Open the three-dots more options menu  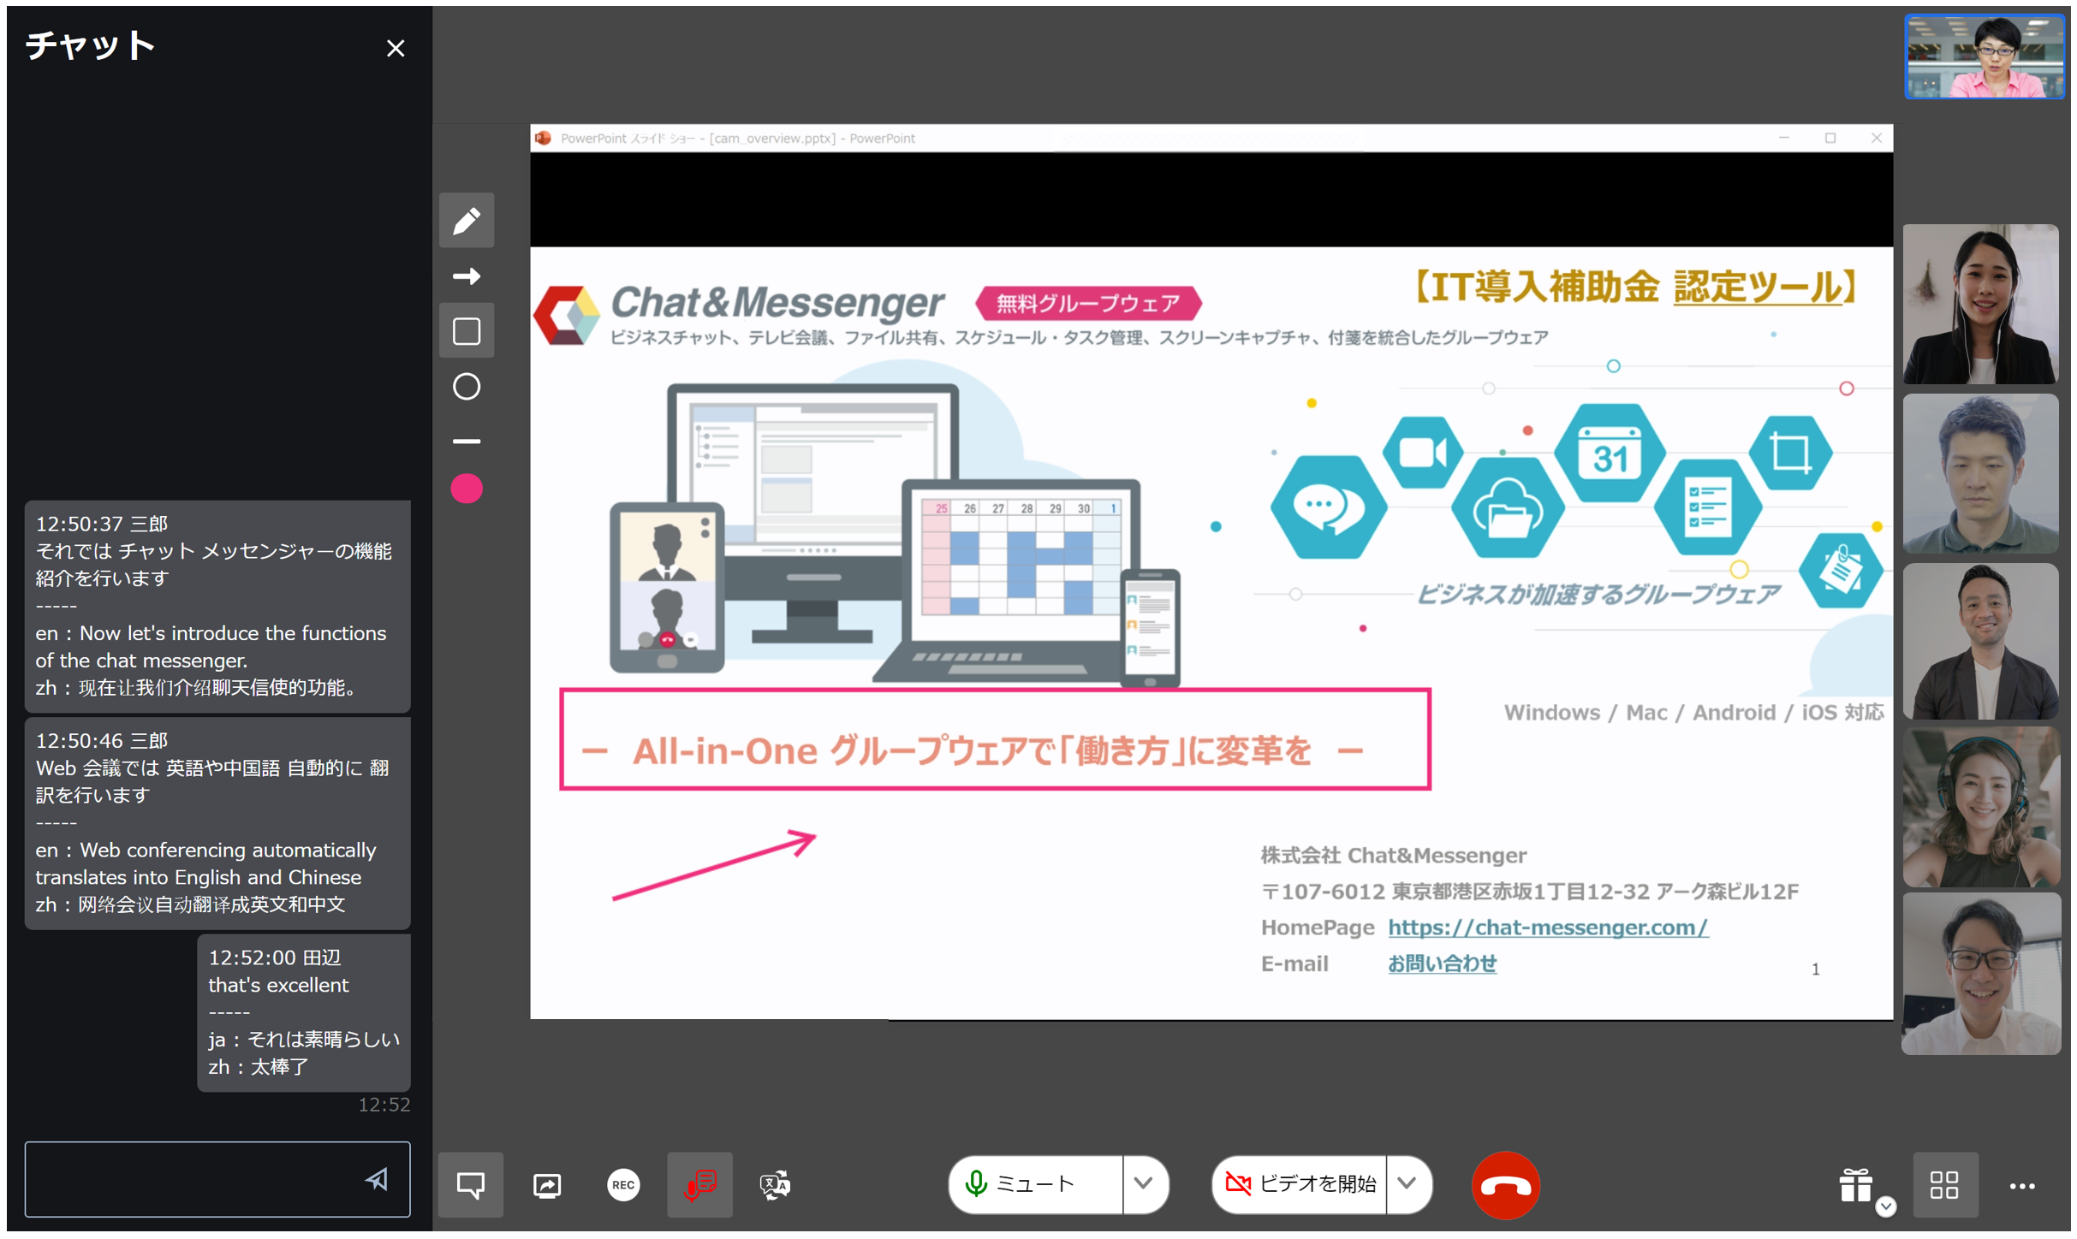coord(2022,1186)
